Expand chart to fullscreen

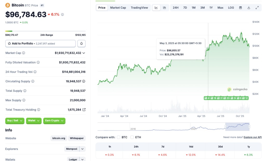[x=257, y=8]
